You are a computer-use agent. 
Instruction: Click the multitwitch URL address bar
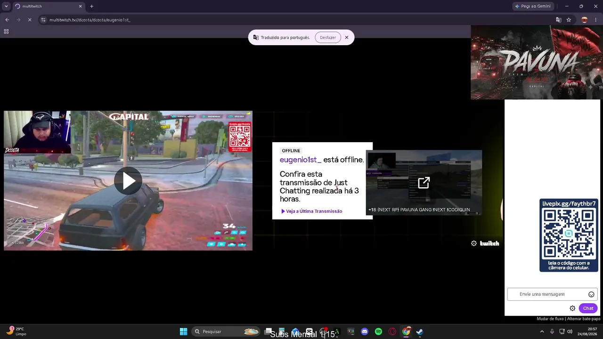click(x=297, y=20)
